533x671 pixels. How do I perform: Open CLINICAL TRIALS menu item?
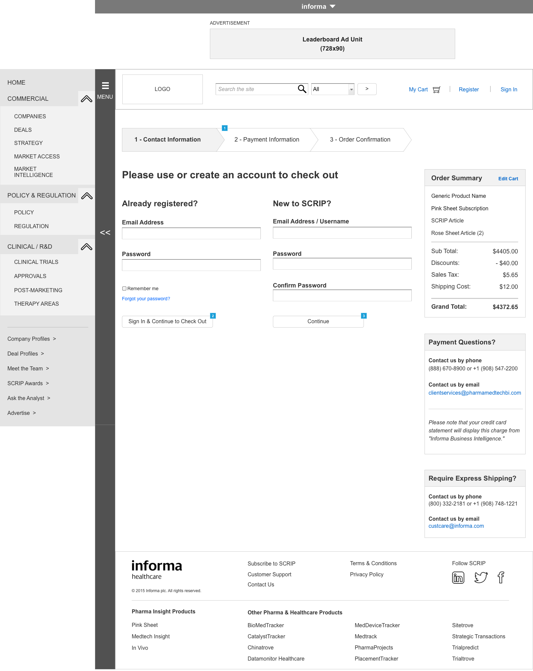tap(36, 262)
